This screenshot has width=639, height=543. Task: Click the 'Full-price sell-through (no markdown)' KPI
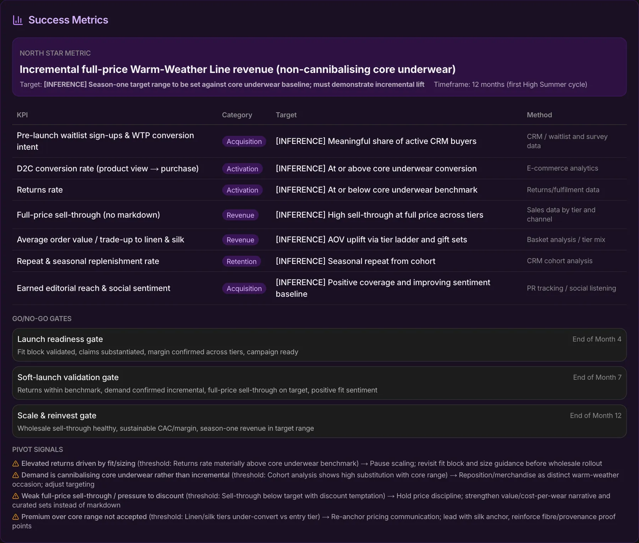tap(88, 215)
